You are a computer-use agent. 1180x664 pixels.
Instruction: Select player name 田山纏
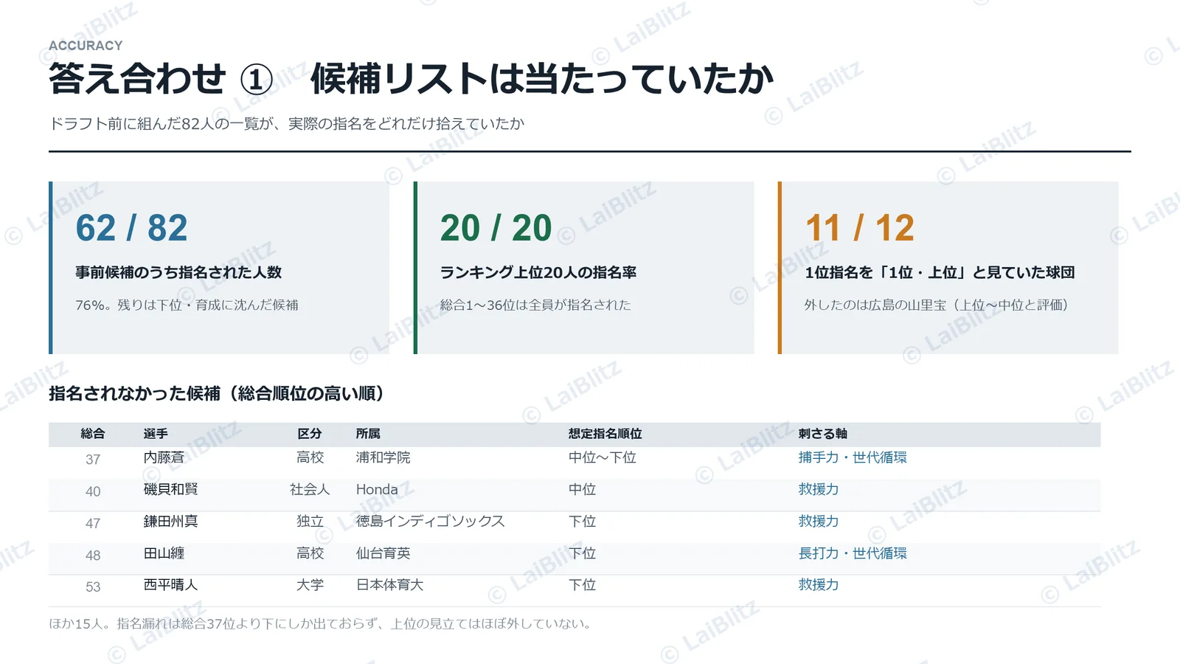[164, 553]
